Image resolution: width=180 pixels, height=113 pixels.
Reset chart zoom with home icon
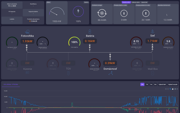pos(175,89)
